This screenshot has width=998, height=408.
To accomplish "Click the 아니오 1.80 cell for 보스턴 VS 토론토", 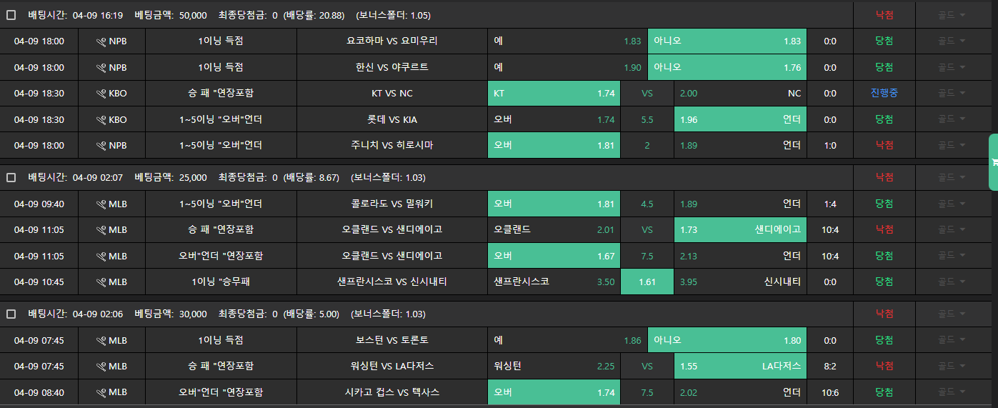I will click(x=727, y=340).
